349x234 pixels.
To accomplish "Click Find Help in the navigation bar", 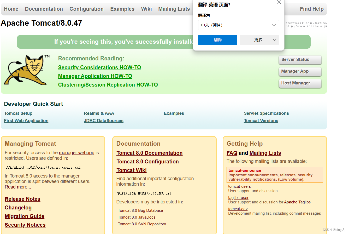I will (312, 9).
